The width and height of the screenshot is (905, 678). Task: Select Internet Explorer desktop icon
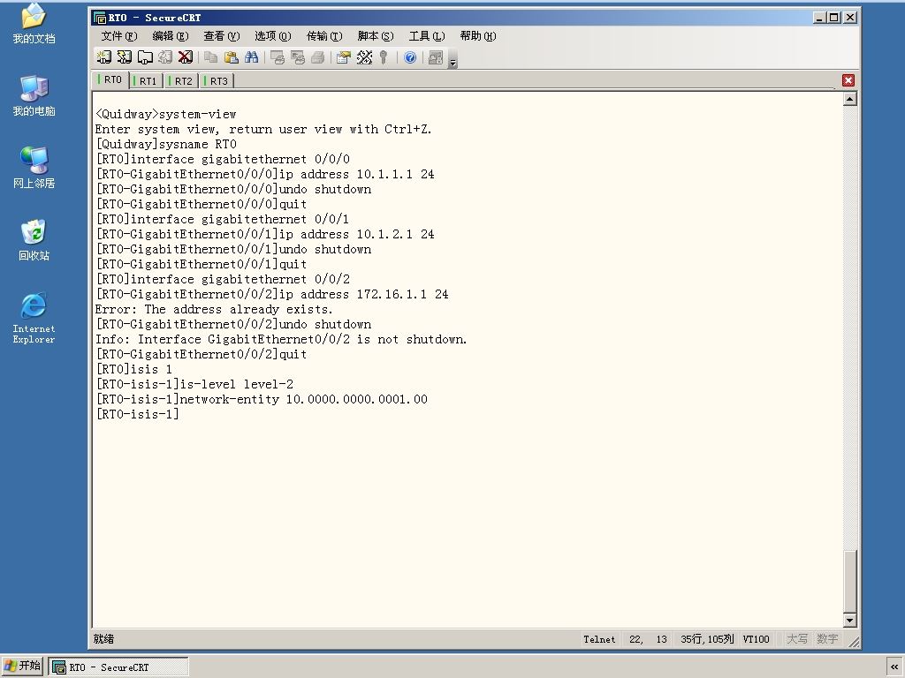click(x=34, y=318)
